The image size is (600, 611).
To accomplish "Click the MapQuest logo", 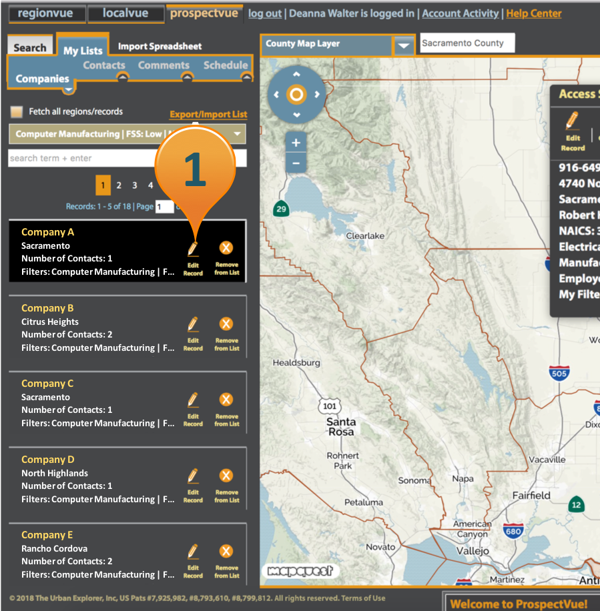I will click(x=300, y=571).
